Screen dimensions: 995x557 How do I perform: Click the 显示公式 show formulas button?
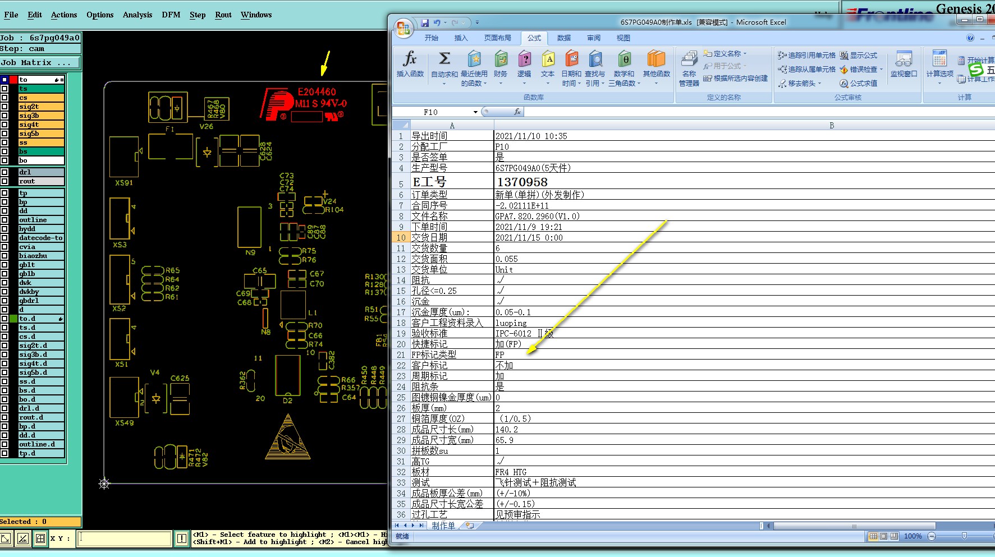coord(858,55)
